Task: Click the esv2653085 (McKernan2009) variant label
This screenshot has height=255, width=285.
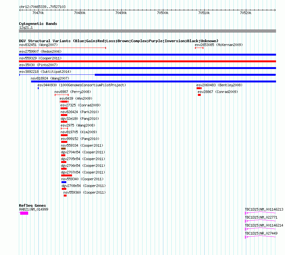Action: (219, 45)
